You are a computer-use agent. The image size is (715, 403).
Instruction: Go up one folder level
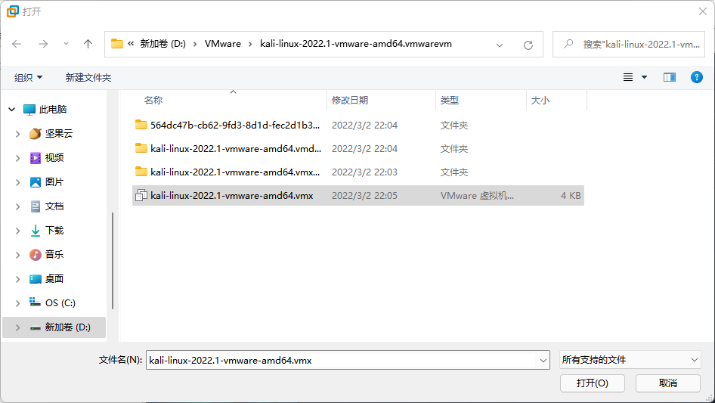coord(88,44)
